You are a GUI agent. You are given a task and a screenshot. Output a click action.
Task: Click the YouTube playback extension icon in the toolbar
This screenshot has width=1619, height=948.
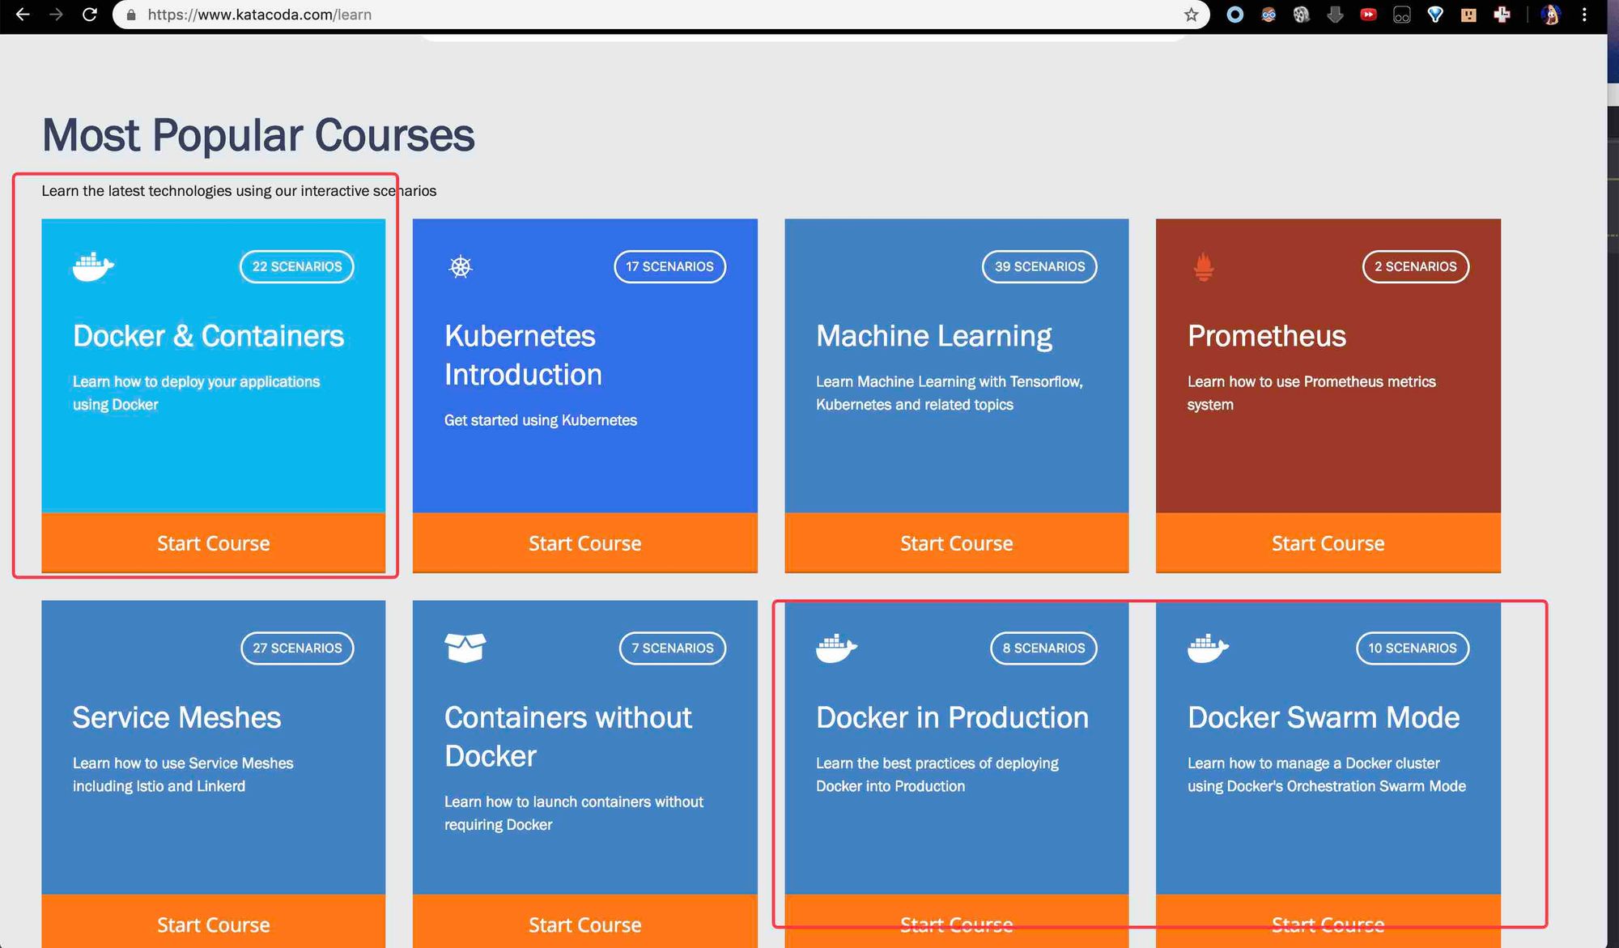pyautogui.click(x=1368, y=15)
